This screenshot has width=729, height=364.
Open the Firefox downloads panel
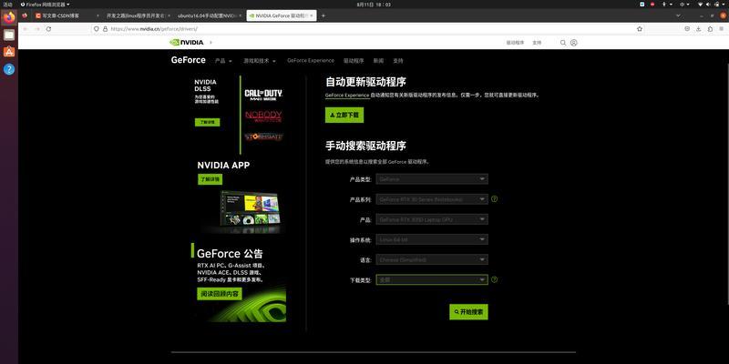point(698,29)
